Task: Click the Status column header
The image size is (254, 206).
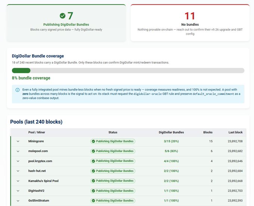Action: [113, 132]
